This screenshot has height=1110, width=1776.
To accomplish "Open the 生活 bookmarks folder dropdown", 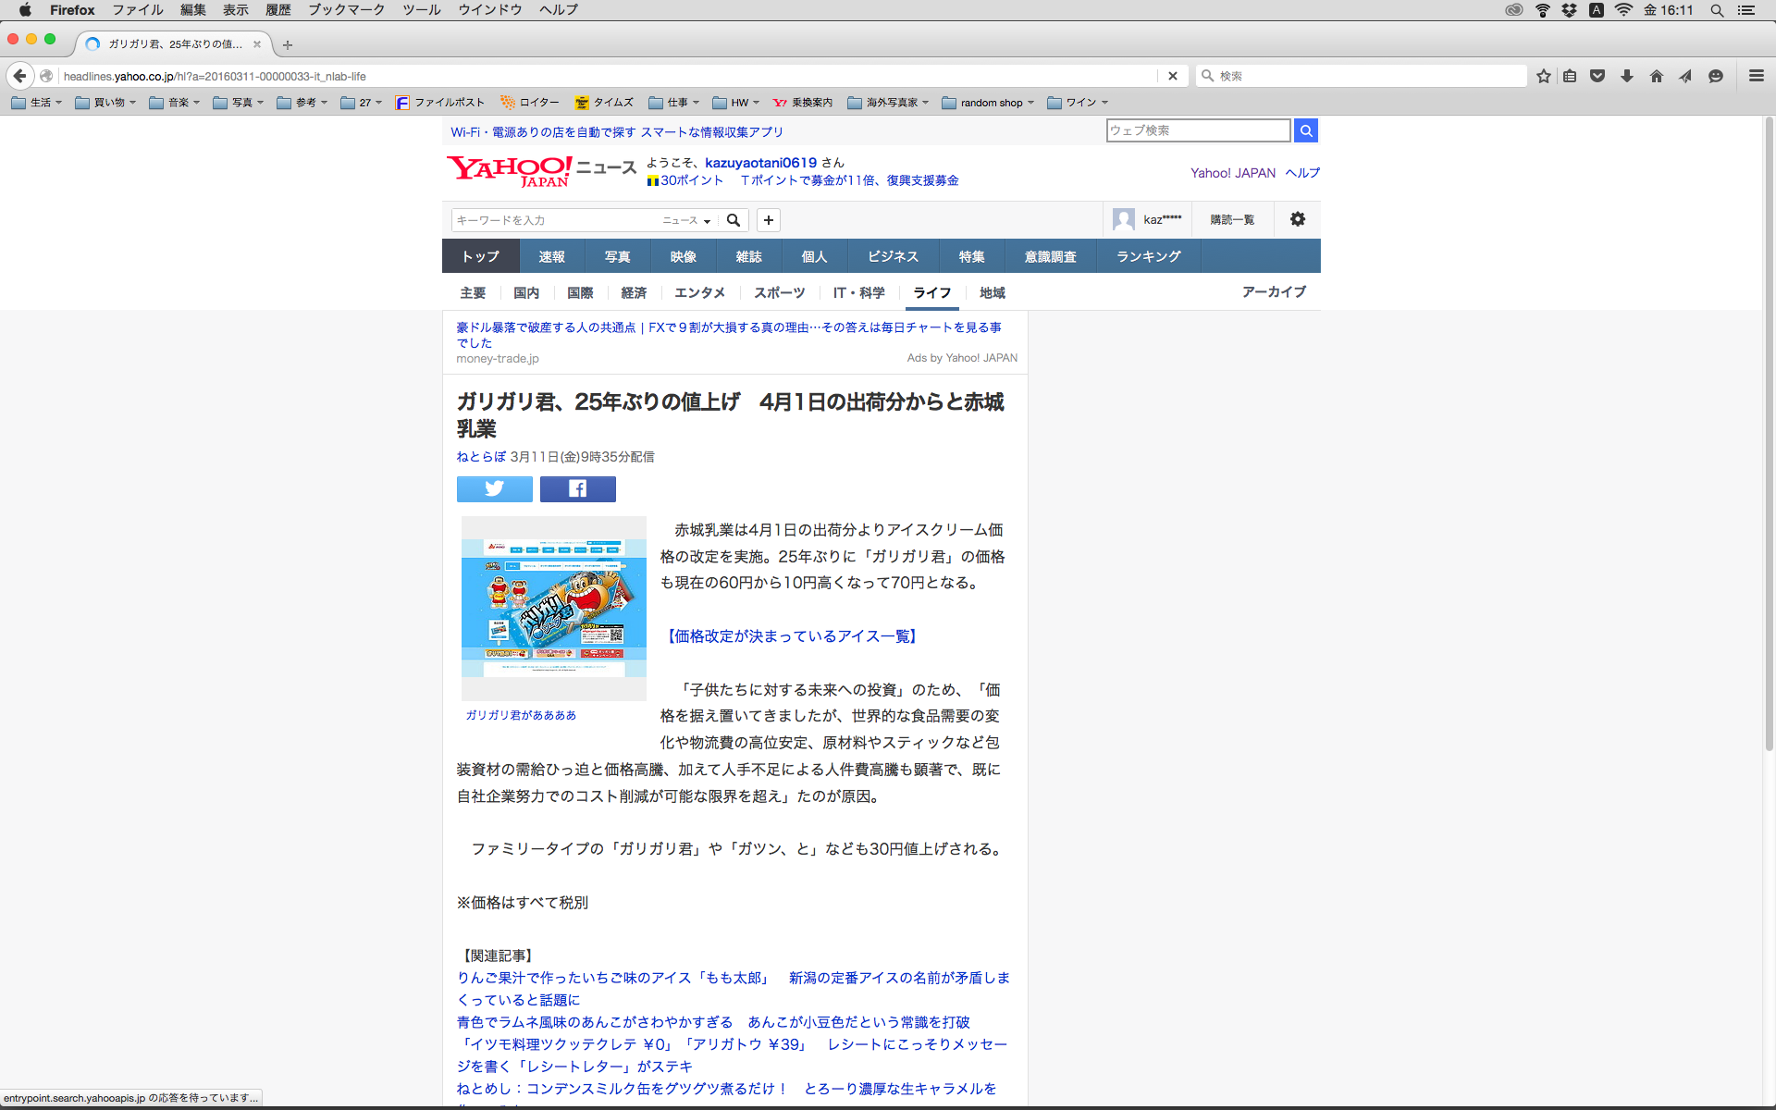I will click(x=37, y=103).
